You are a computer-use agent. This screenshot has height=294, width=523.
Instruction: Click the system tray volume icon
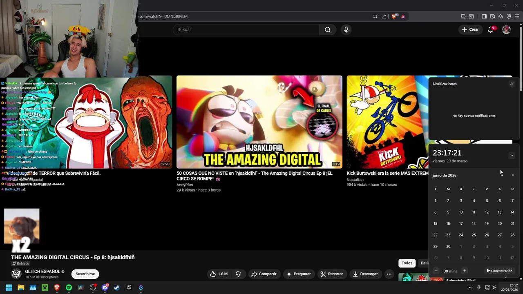coord(494,287)
